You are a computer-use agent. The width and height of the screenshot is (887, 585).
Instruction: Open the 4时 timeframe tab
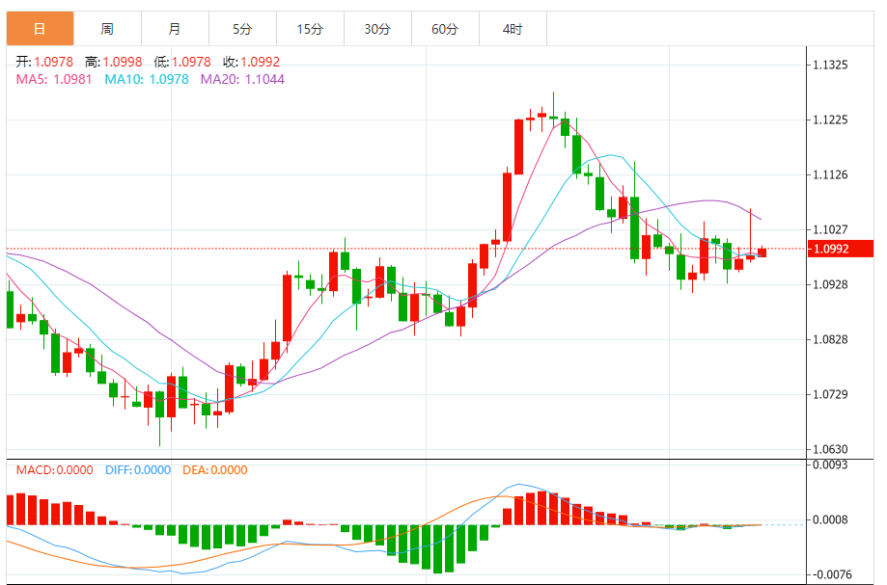pyautogui.click(x=513, y=29)
